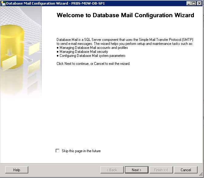The height and width of the screenshot is (178, 204).
Task: Click 'Click Next to continue' instruction text
Action: pyautogui.click(x=93, y=64)
